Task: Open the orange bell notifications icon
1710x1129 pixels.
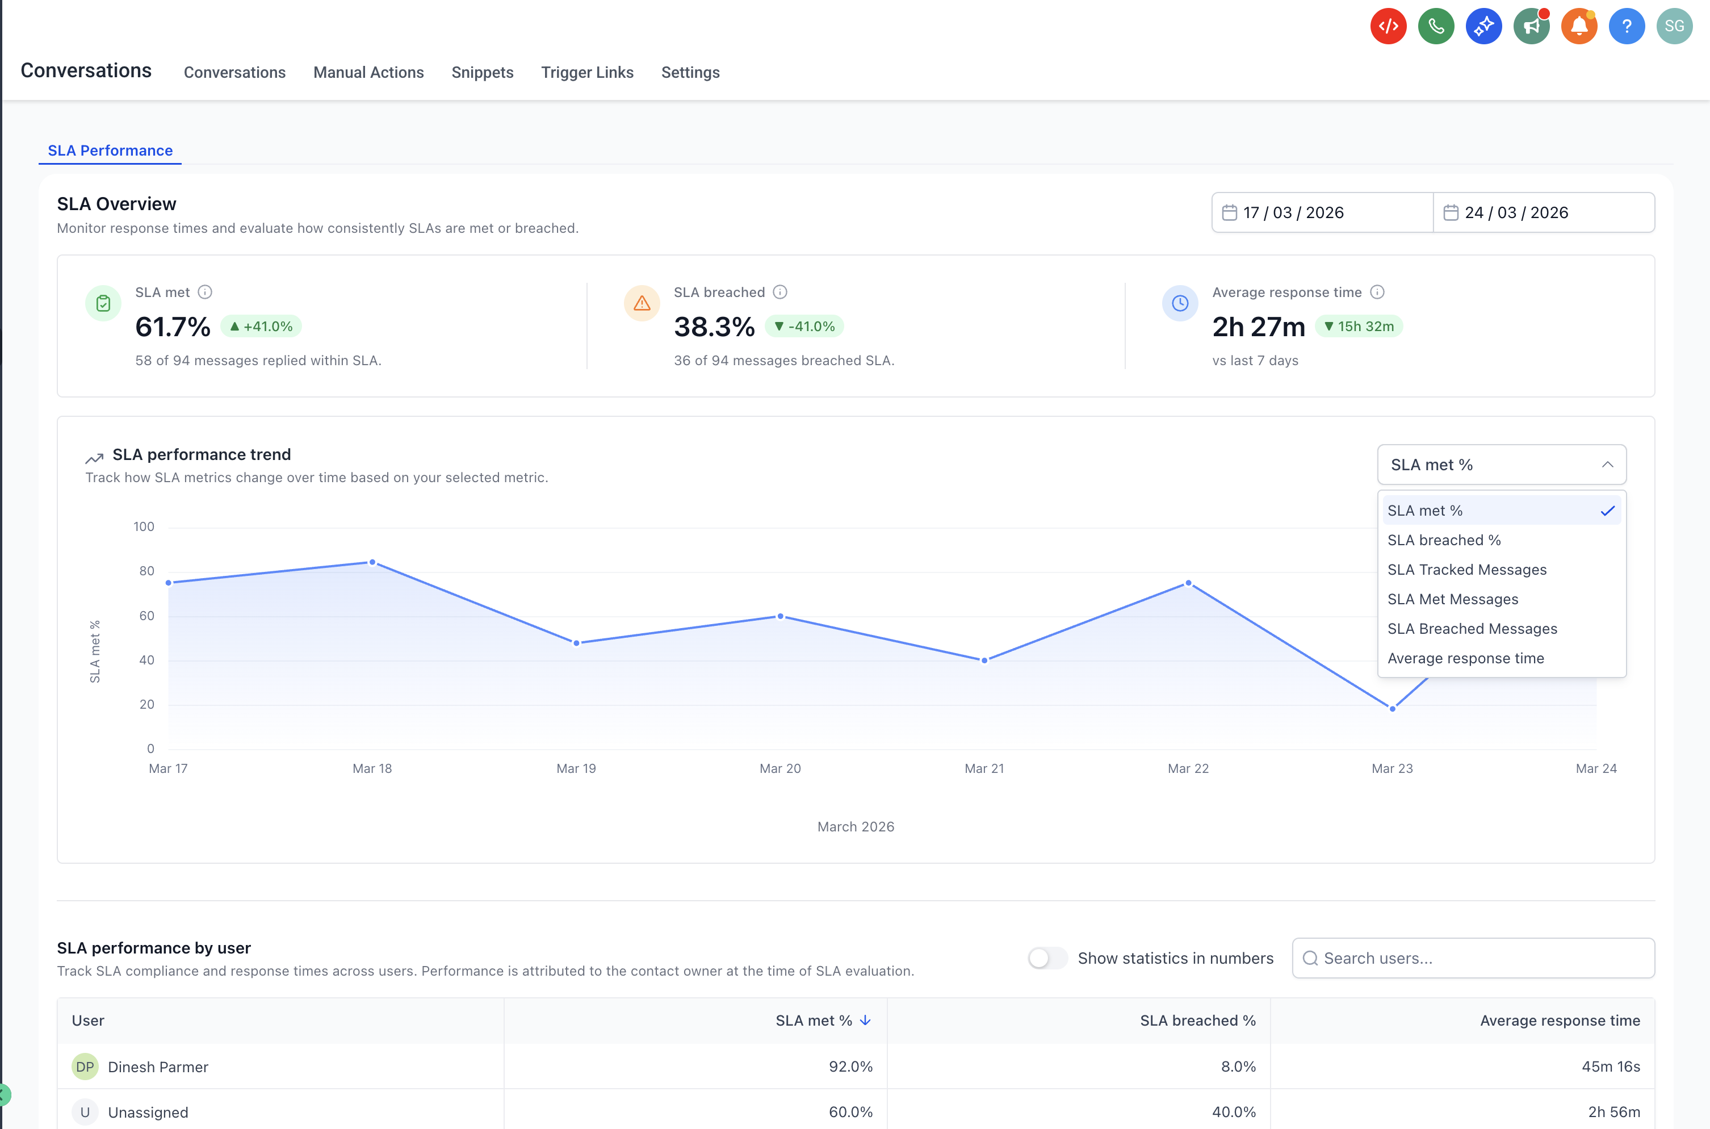Action: coord(1578,27)
